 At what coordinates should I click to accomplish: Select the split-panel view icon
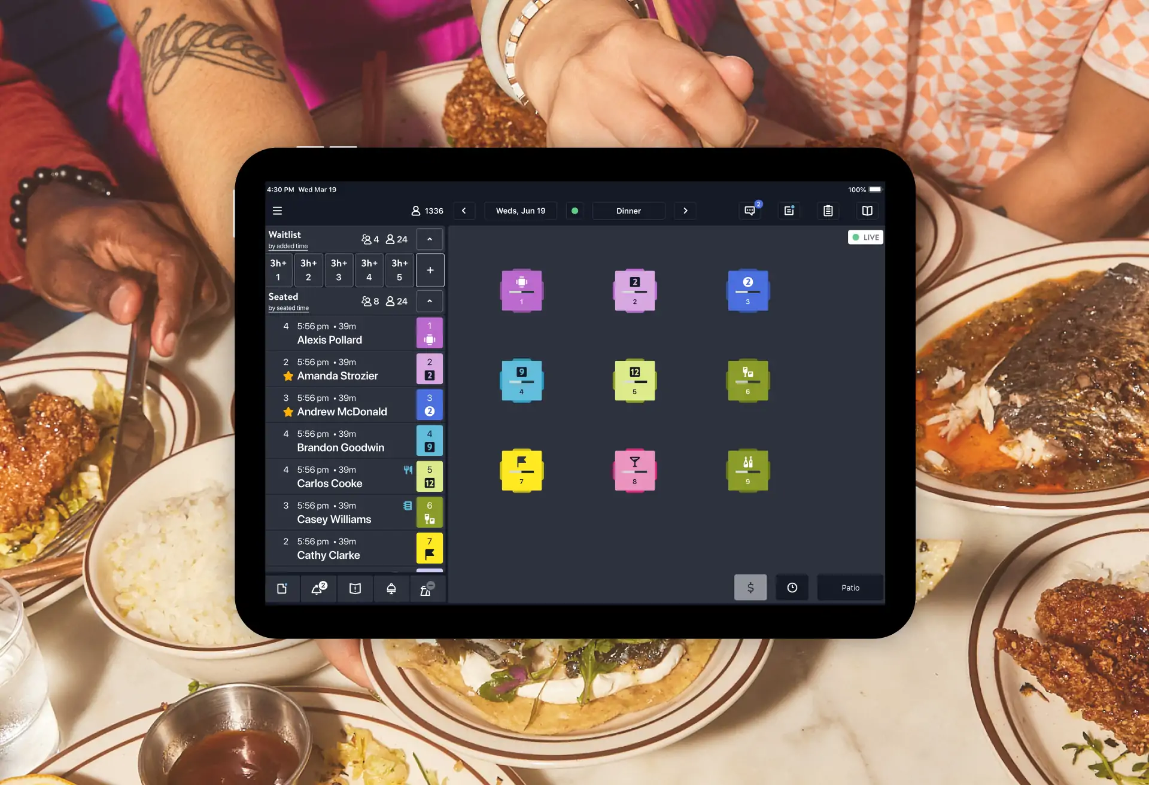[x=867, y=211]
